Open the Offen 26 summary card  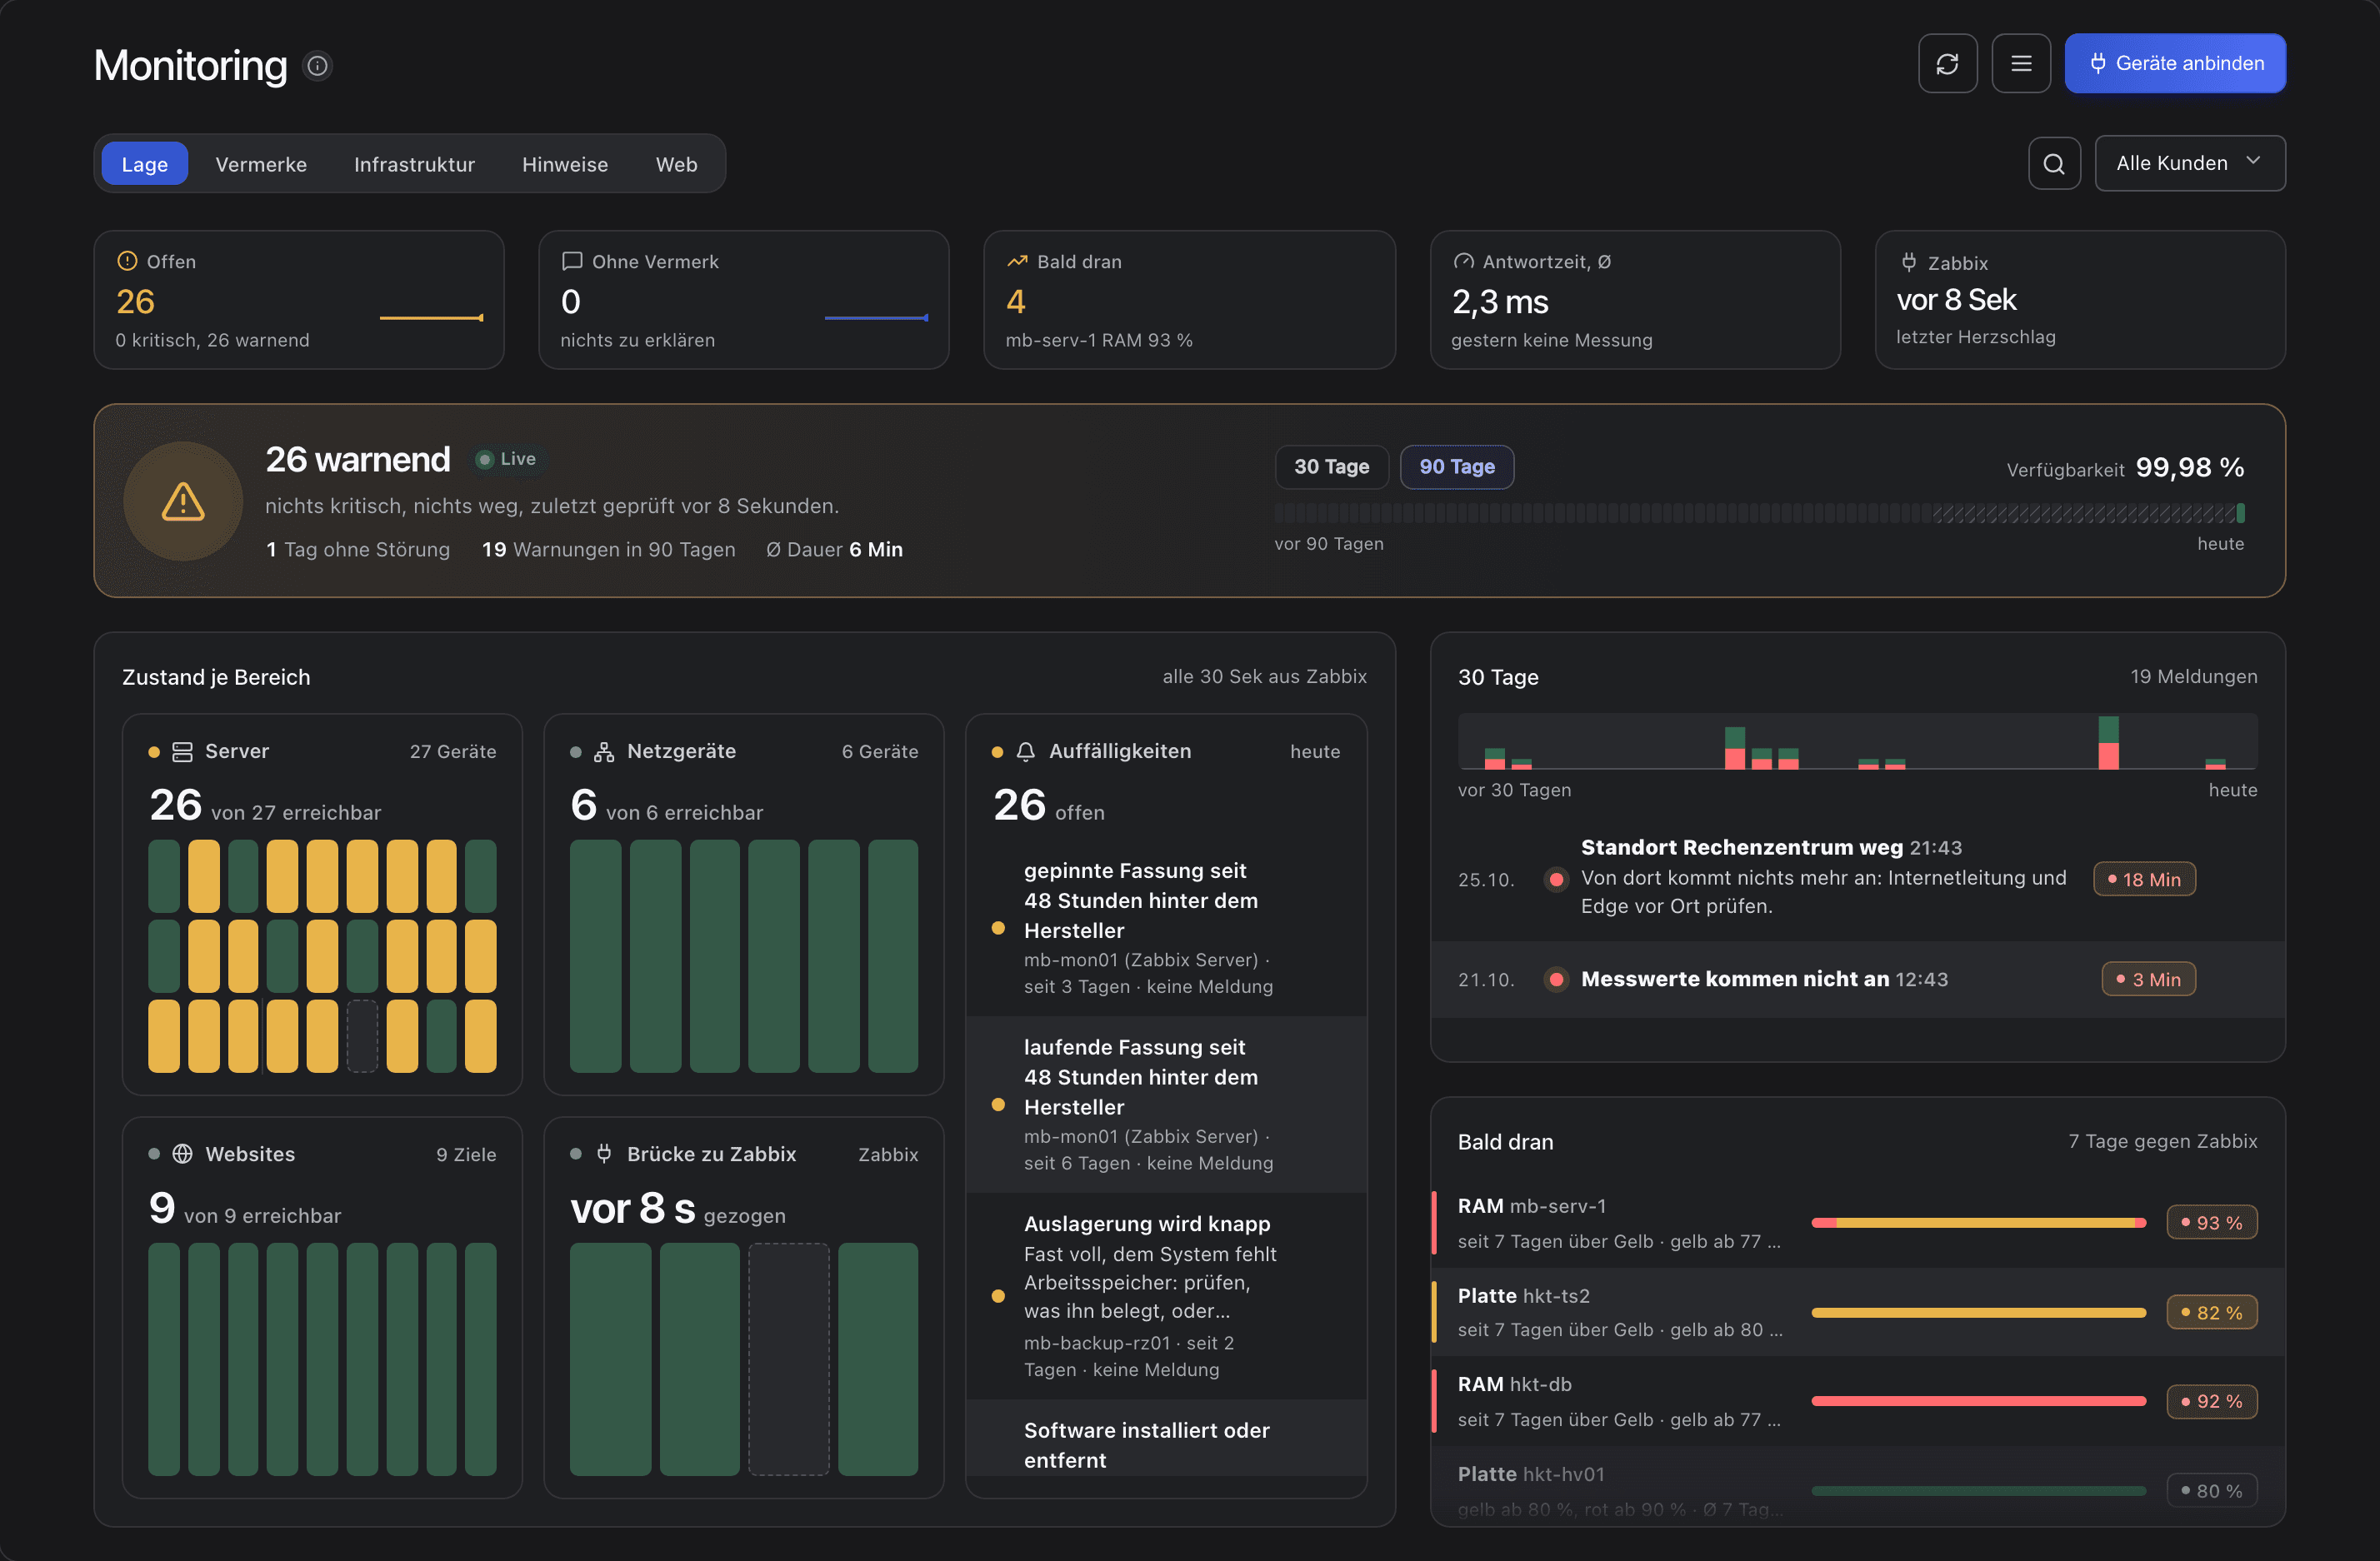click(x=299, y=300)
